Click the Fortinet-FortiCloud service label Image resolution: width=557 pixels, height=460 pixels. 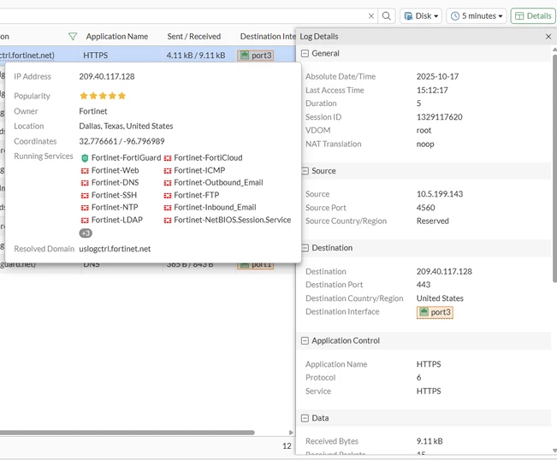[x=208, y=157]
